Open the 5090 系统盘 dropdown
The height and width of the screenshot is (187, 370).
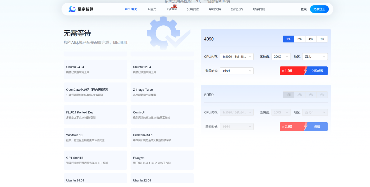coord(281,112)
